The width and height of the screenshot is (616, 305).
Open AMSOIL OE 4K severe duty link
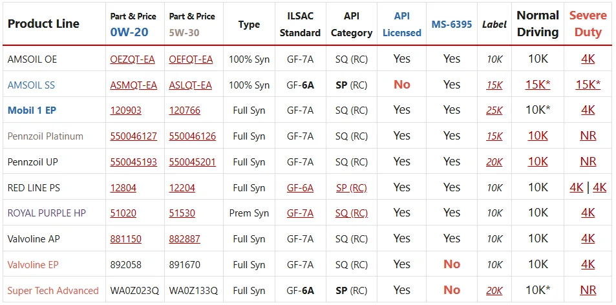(588, 59)
